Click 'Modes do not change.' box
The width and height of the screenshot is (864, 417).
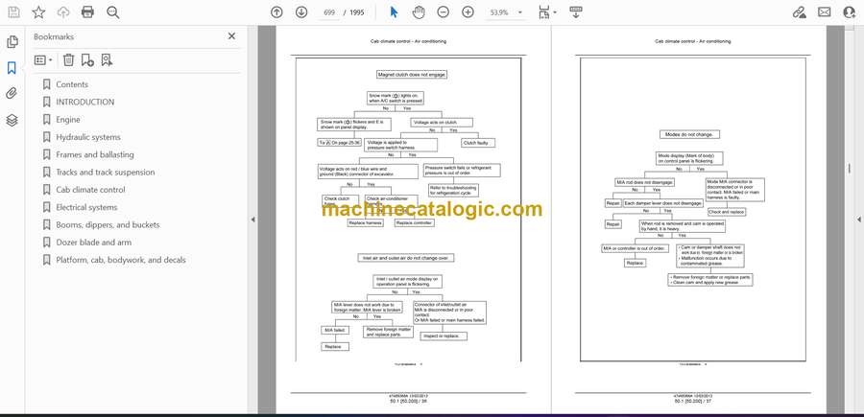click(689, 134)
